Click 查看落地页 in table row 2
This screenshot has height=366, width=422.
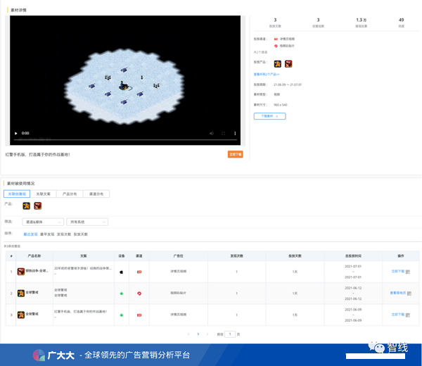pos(398,293)
